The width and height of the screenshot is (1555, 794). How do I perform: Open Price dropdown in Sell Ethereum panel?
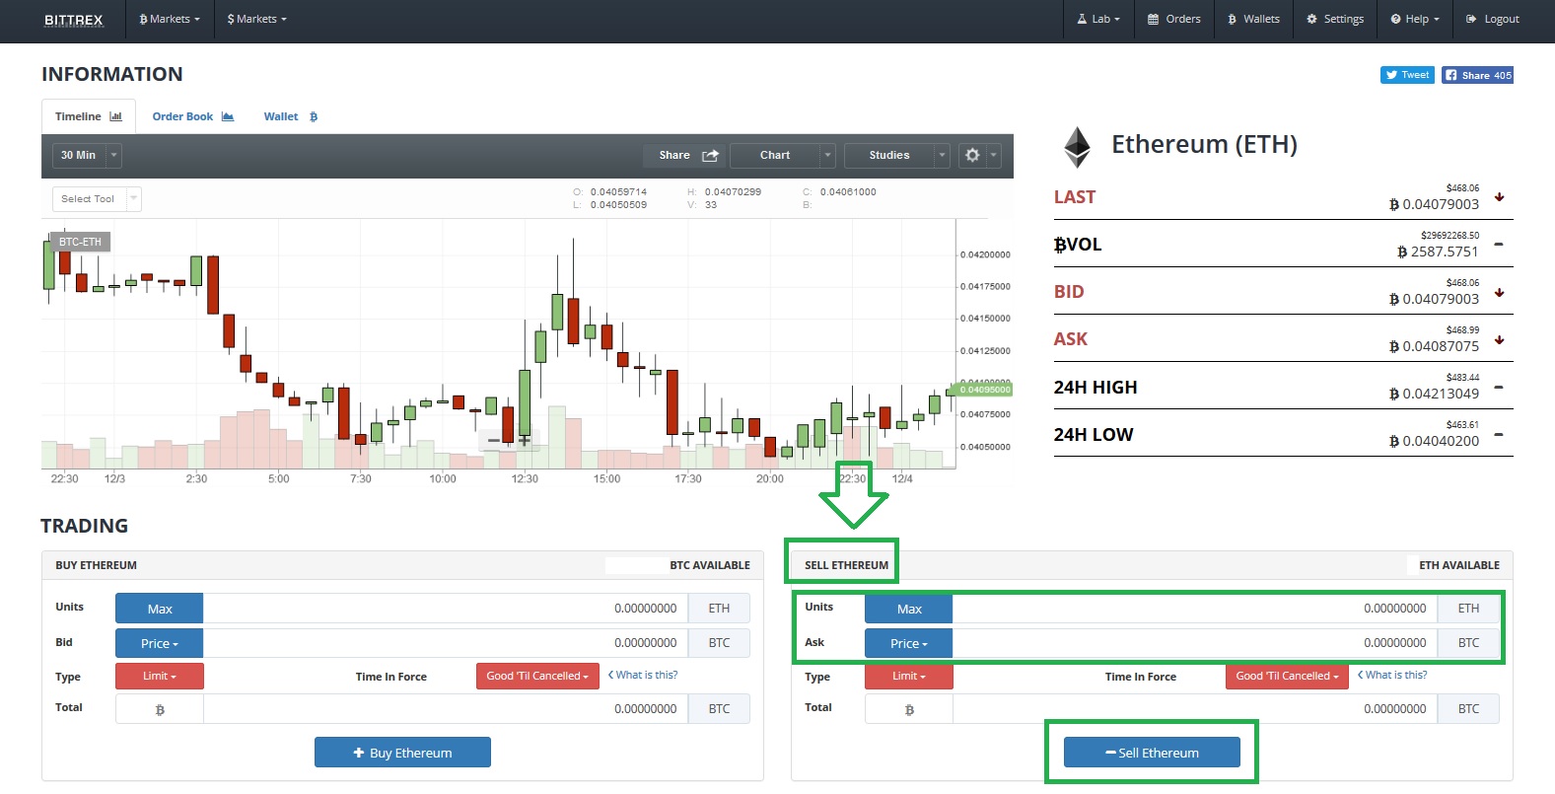pyautogui.click(x=909, y=643)
